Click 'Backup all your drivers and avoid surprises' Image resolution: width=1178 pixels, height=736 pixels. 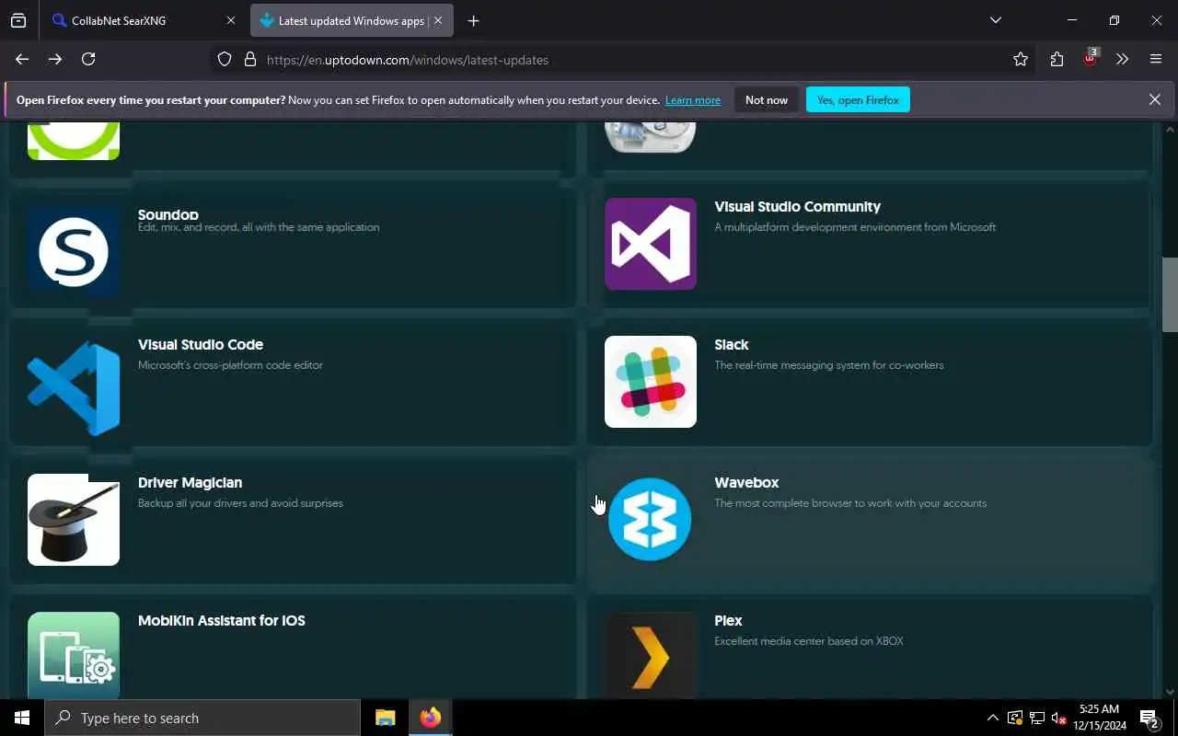coord(240,502)
